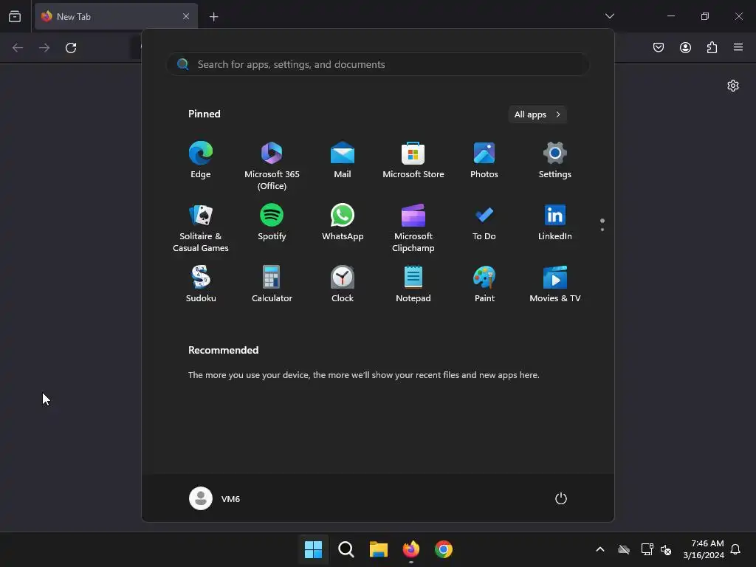
Task: Open the Calculator app
Action: click(272, 284)
